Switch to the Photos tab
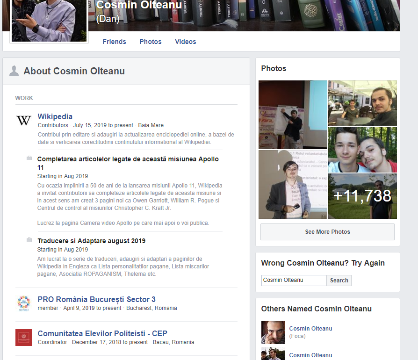Viewport: 418px width, 360px height. point(151,42)
